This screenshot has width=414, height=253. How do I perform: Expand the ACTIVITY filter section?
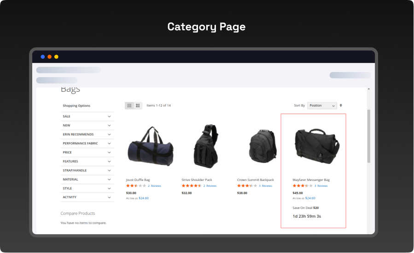pyautogui.click(x=87, y=197)
